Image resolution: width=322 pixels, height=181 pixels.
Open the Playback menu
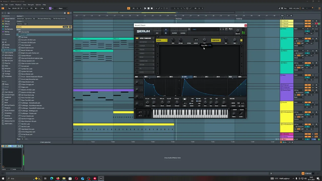(x=18, y=5)
